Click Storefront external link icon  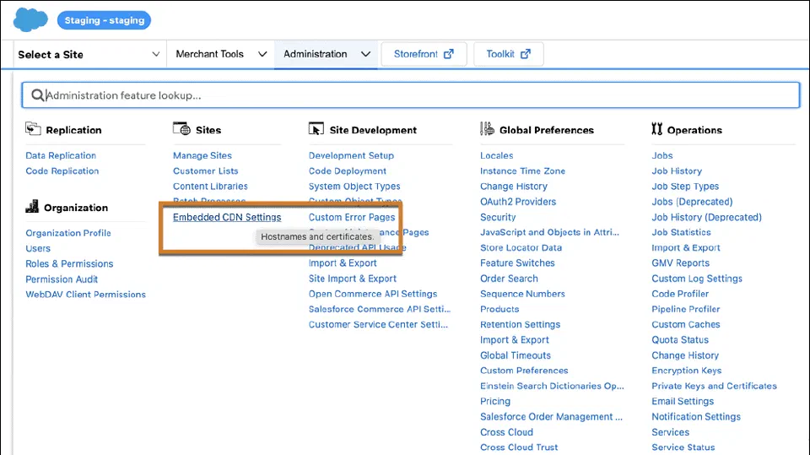[x=448, y=54]
